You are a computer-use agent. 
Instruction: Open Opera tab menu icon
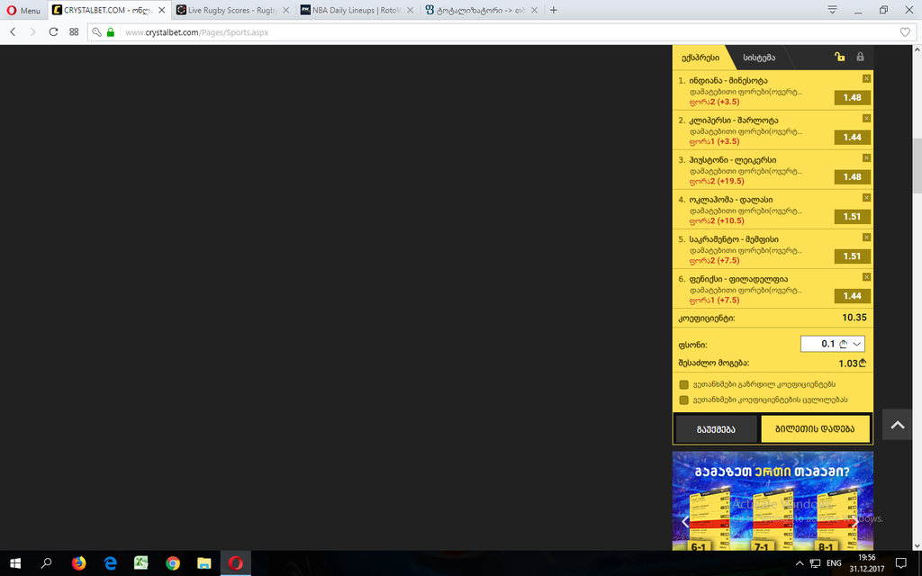tap(832, 10)
